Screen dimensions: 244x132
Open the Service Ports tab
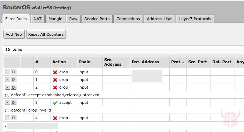point(97,19)
